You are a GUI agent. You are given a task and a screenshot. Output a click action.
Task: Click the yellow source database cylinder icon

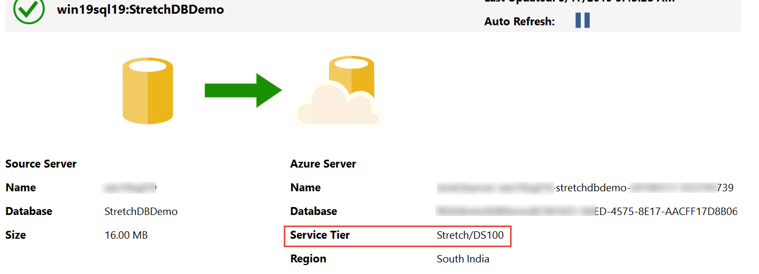click(148, 91)
